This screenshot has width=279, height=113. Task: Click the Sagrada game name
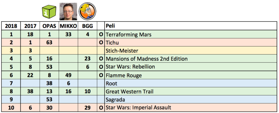tap(115, 100)
